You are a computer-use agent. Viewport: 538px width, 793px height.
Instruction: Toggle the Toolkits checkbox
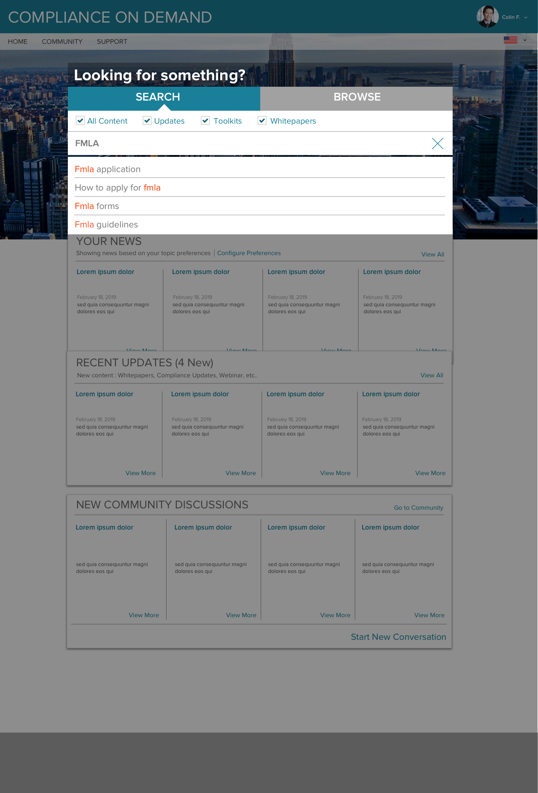click(x=205, y=120)
